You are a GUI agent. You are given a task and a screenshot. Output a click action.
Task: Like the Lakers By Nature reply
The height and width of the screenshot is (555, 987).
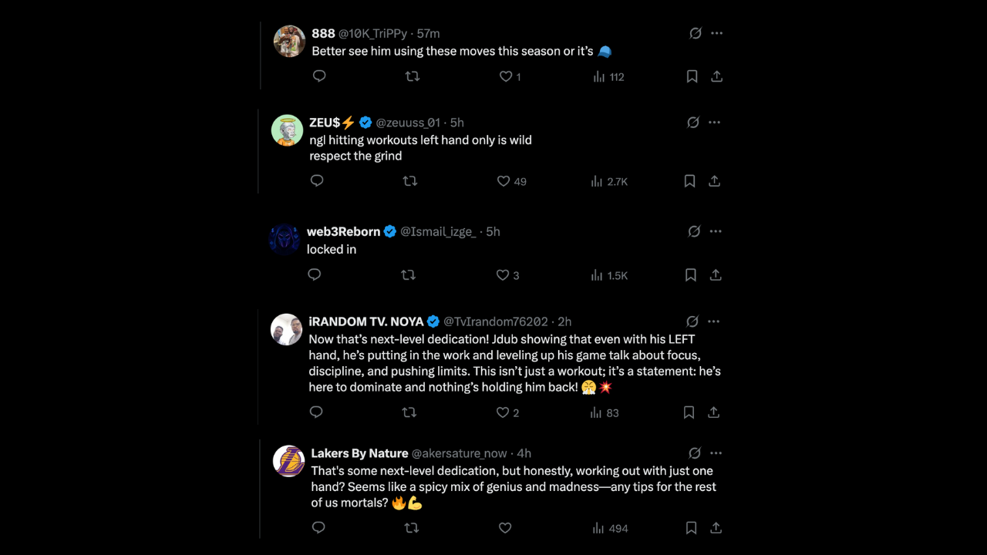(505, 528)
